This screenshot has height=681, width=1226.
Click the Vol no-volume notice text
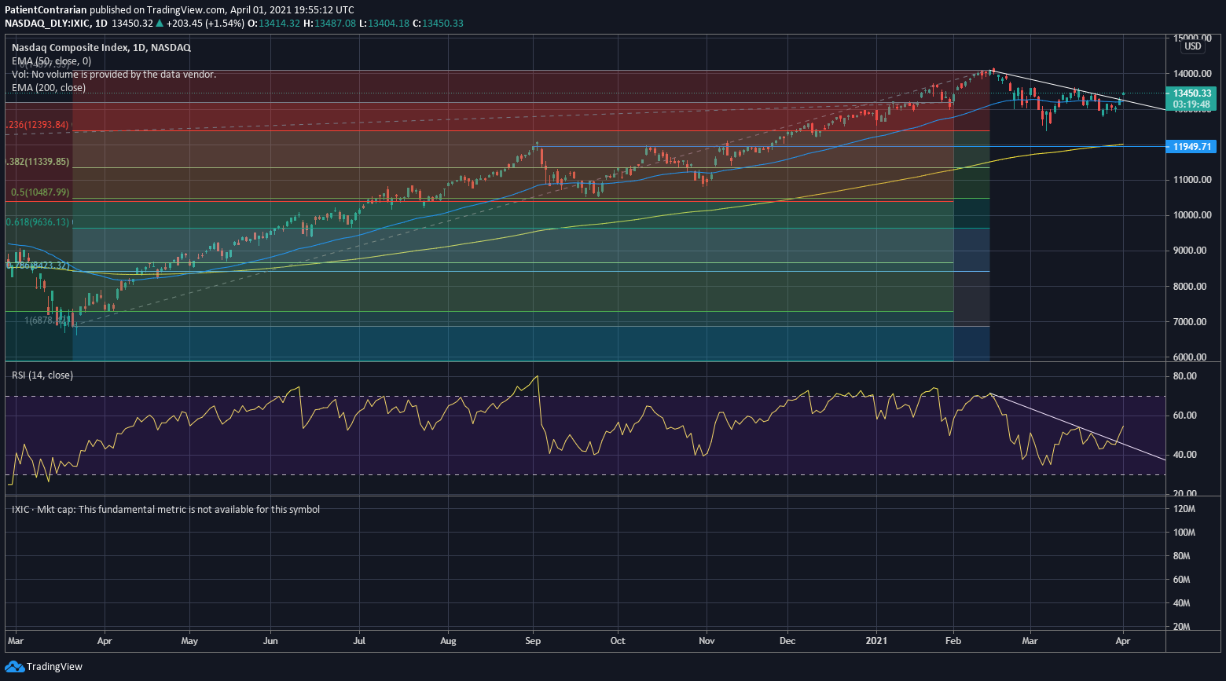tap(114, 75)
